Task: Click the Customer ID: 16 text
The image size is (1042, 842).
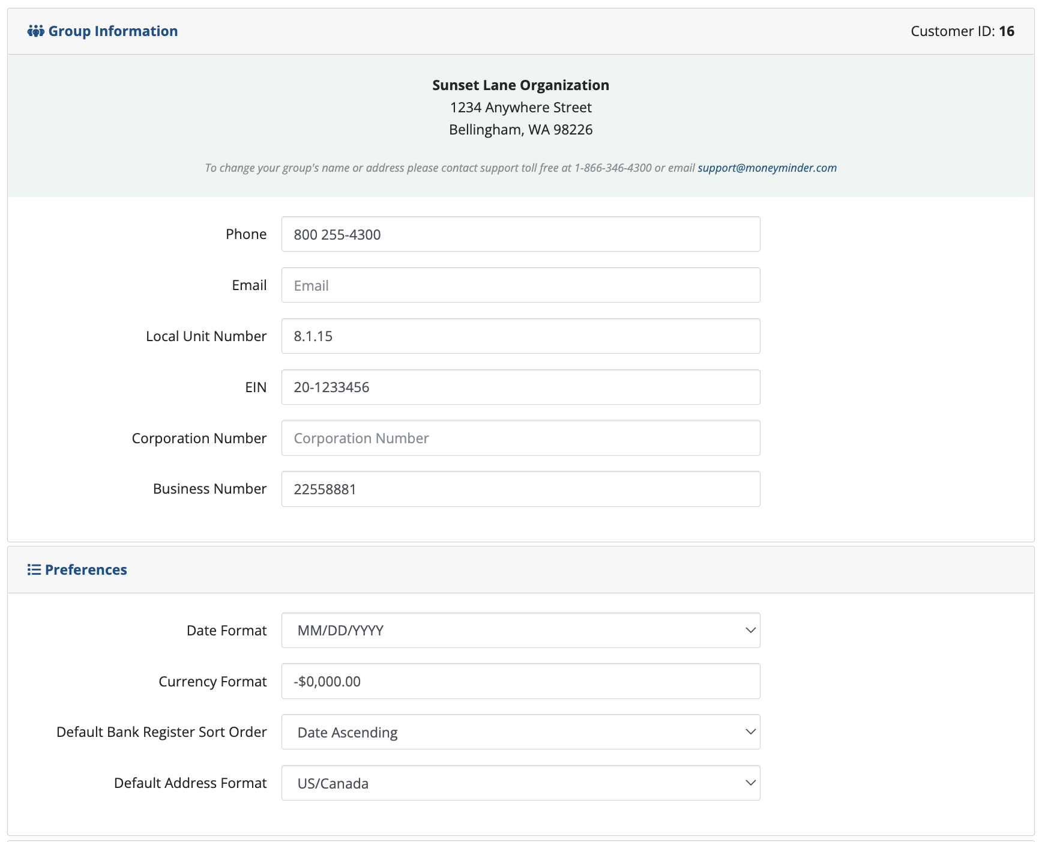Action: [962, 31]
